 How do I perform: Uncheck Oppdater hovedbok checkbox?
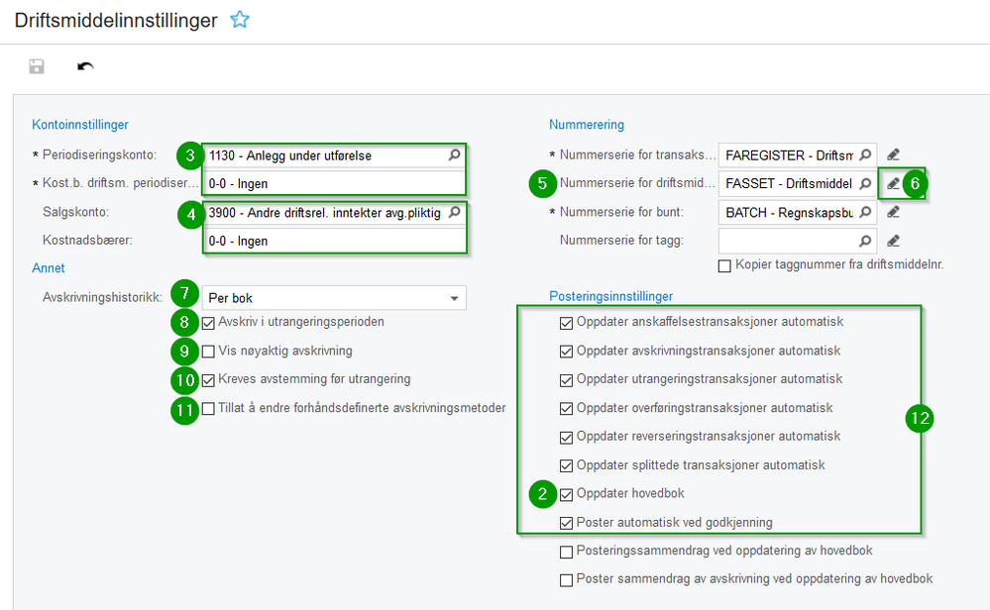click(566, 494)
